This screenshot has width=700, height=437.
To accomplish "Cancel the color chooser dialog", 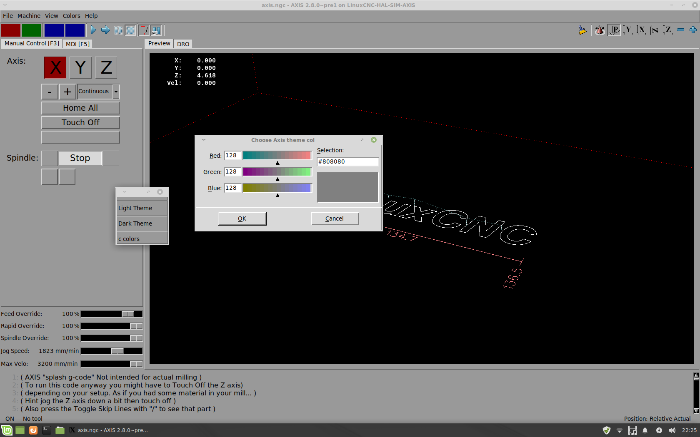I will coord(335,218).
